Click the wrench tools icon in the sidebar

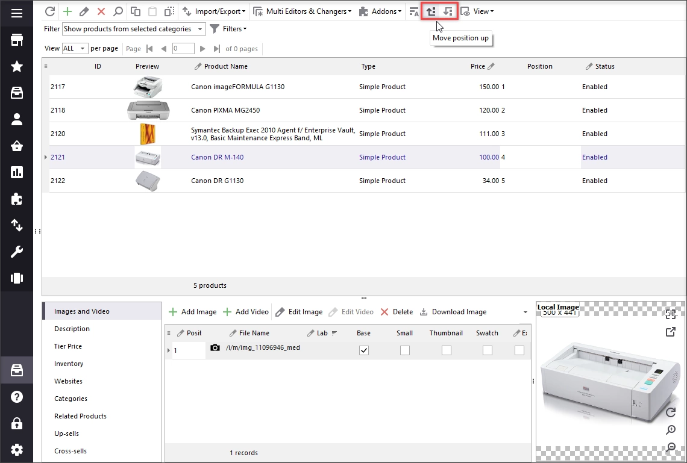(17, 252)
